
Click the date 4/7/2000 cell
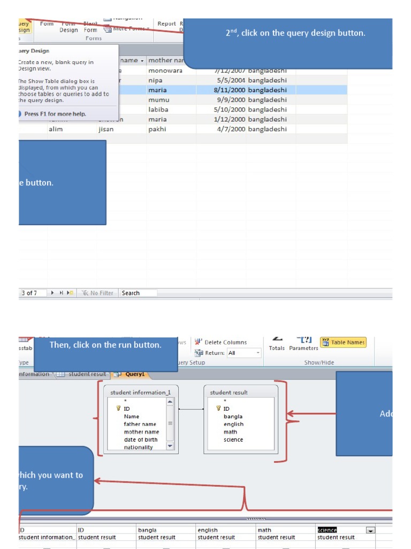point(221,129)
